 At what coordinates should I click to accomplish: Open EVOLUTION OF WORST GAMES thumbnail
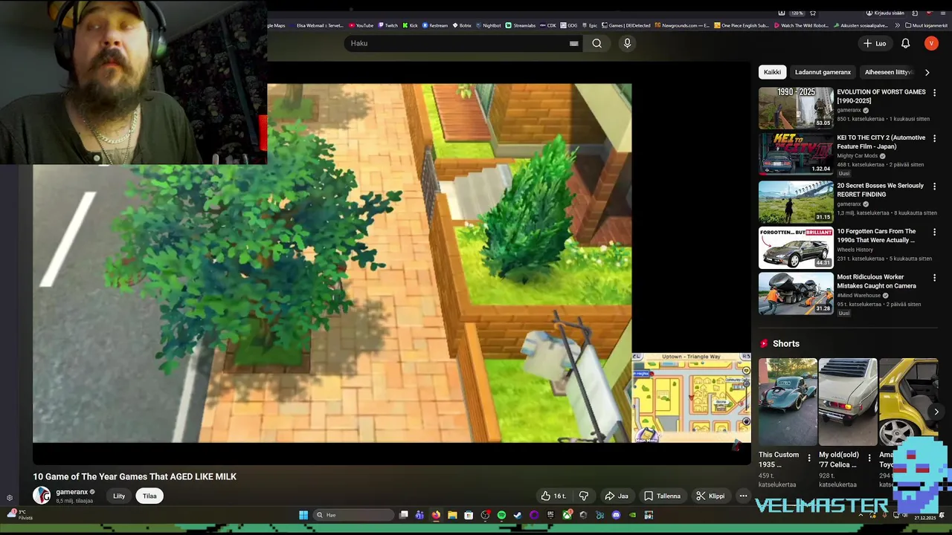(796, 108)
